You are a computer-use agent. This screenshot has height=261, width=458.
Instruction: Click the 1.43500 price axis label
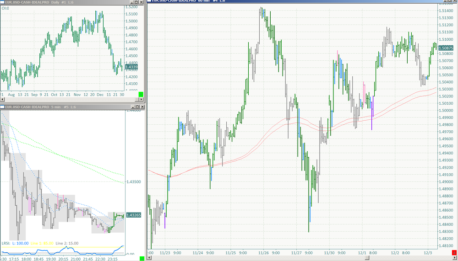click(x=133, y=181)
